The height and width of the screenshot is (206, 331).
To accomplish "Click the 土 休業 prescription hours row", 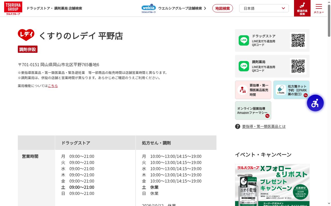I will coord(150,187).
